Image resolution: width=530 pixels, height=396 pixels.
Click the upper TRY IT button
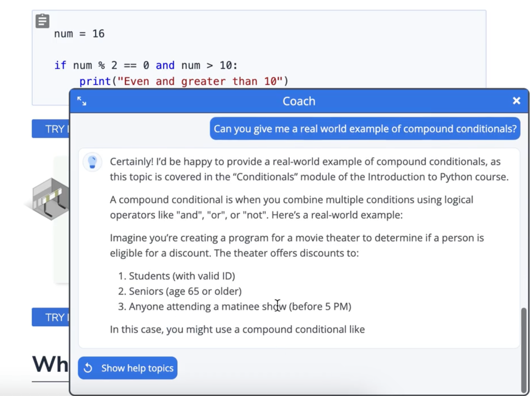[52, 129]
